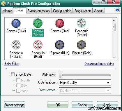Switch to the Skins tab
The image size is (122, 111).
point(20,10)
